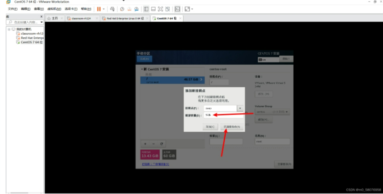The image size is (383, 194).
Task: Click the background mount point field showing /
Action: pyautogui.click(x=219, y=82)
